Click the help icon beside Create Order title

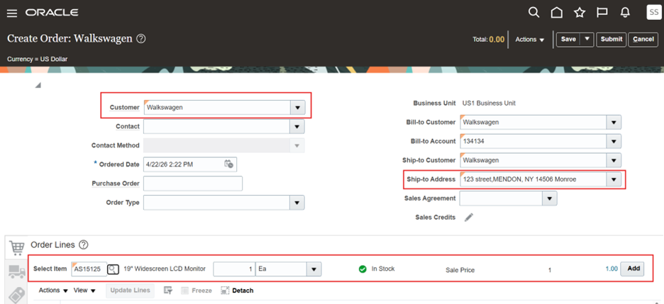[141, 39]
